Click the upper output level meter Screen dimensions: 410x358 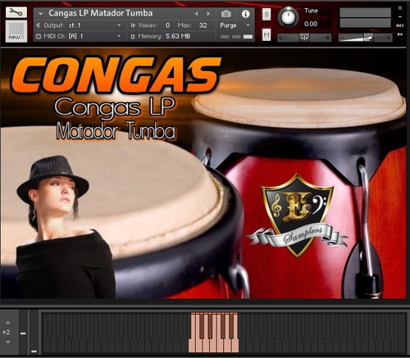pyautogui.click(x=365, y=12)
